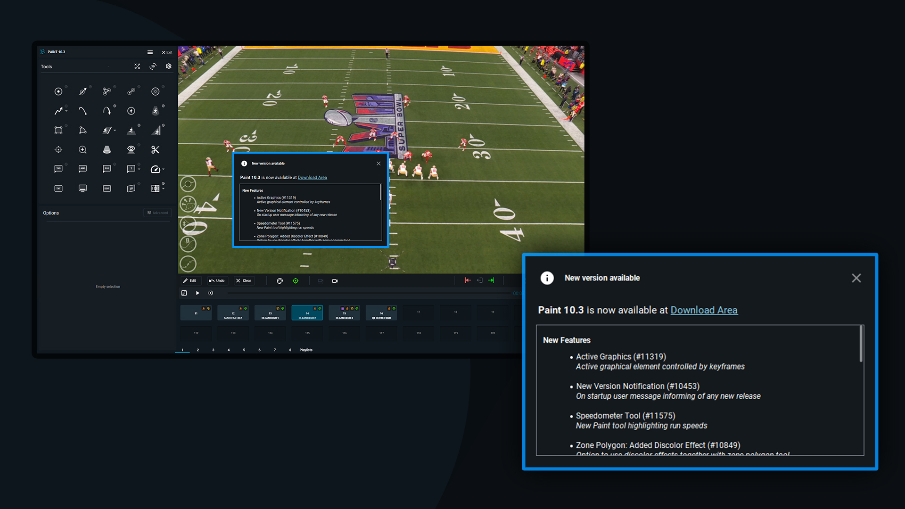Click the Download Area link in small dialog

point(312,178)
